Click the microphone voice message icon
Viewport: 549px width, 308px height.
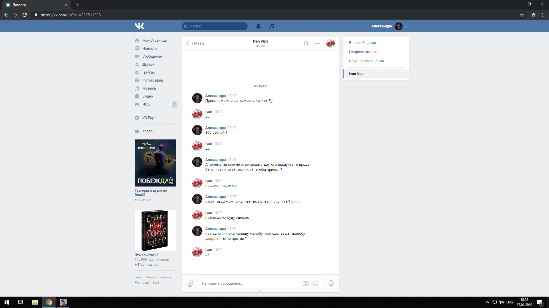point(331,283)
